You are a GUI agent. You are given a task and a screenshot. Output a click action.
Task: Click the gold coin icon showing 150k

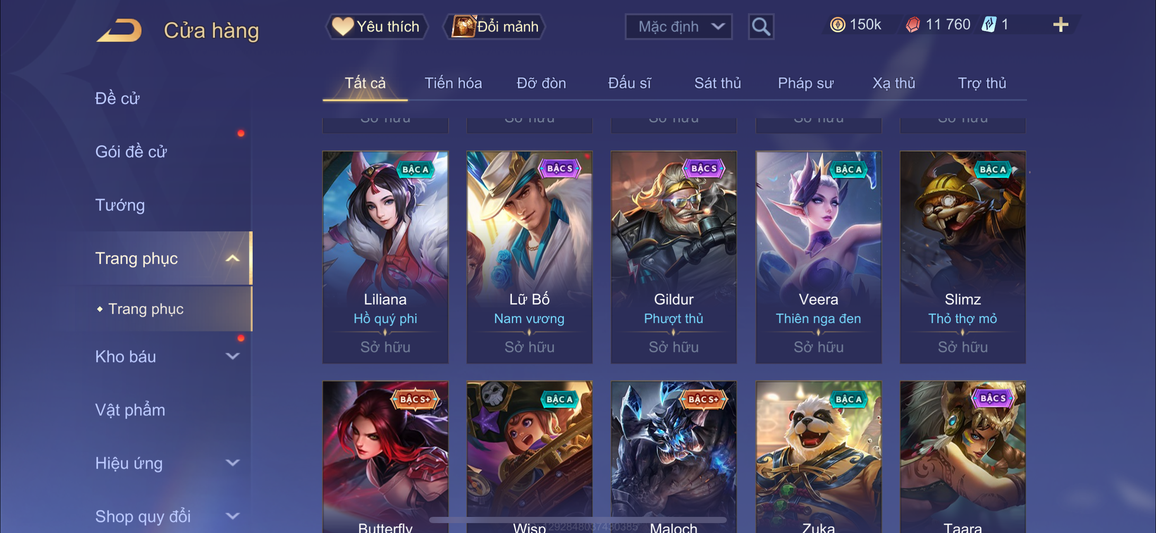837,25
